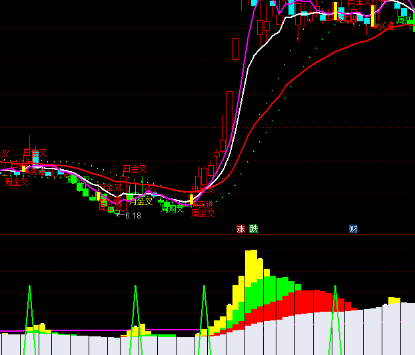Image resolution: width=415 pixels, height=355 pixels.
Task: Click the red 月金叉 label above the dip
Action: click(135, 169)
